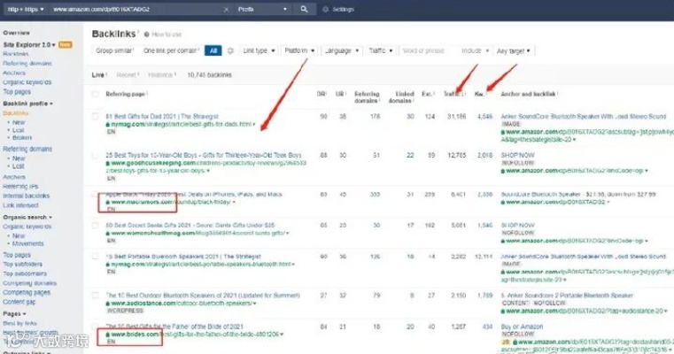Tick checkbox for Best Toys Year-Old Boys row
Image resolution: width=674 pixels, height=354 pixels.
point(95,155)
